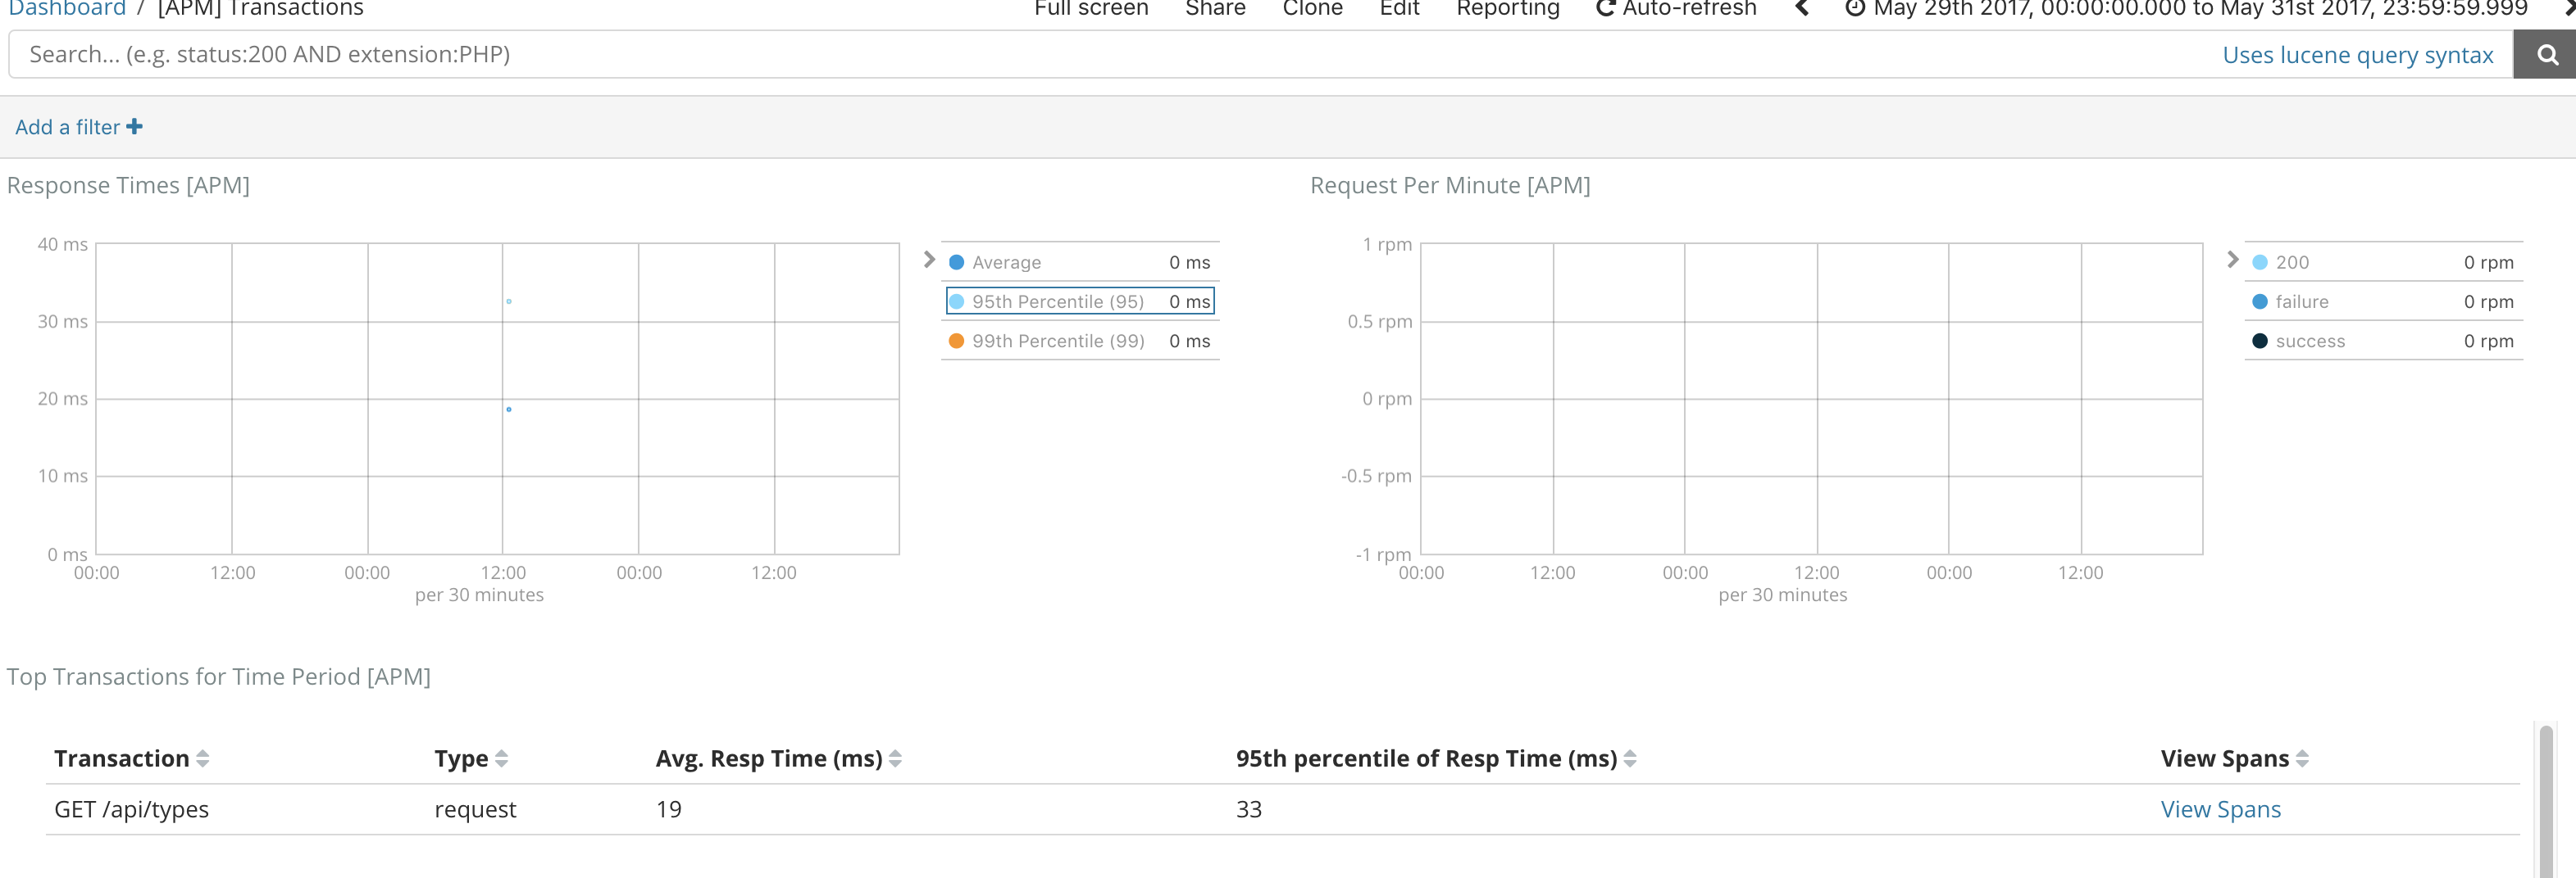Toggle the success series legend entry

coord(2261,341)
